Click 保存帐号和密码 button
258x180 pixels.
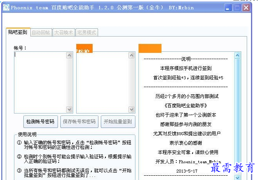[x=79, y=122]
